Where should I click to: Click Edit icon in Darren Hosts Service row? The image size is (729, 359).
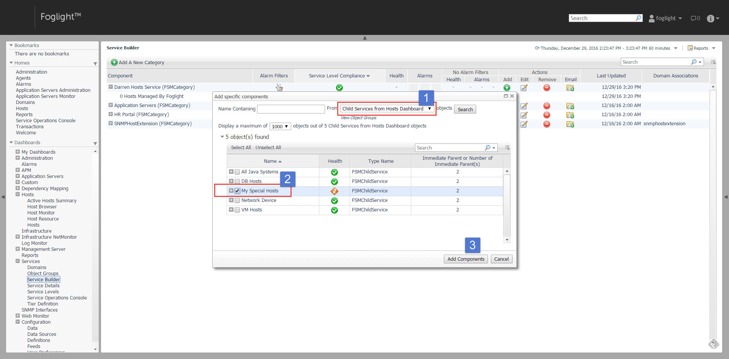tap(524, 88)
